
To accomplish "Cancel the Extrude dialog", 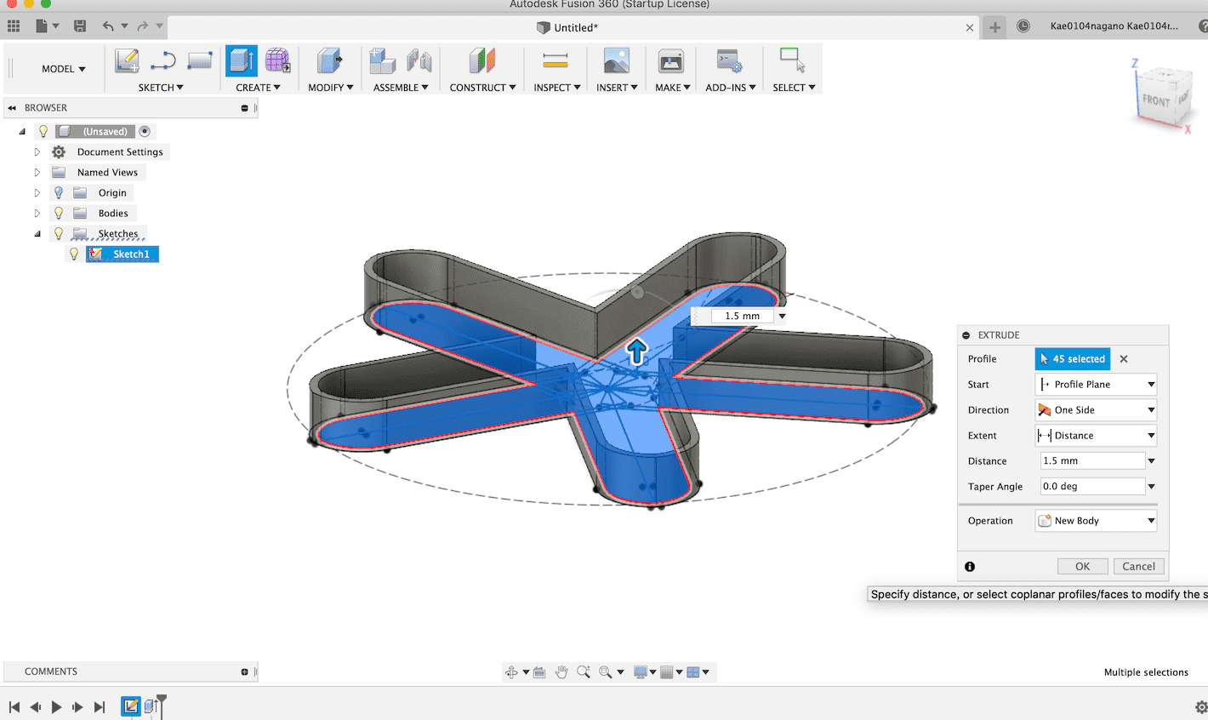I will click(1139, 567).
